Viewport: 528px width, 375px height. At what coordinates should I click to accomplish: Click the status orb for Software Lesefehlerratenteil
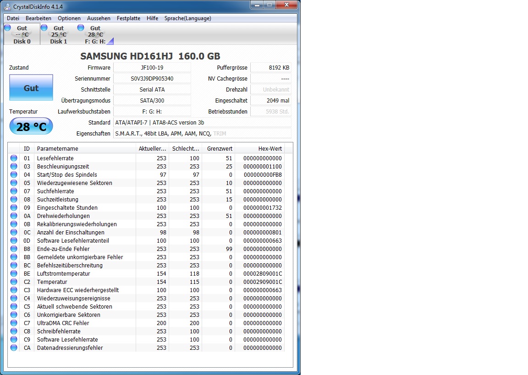[x=14, y=240]
